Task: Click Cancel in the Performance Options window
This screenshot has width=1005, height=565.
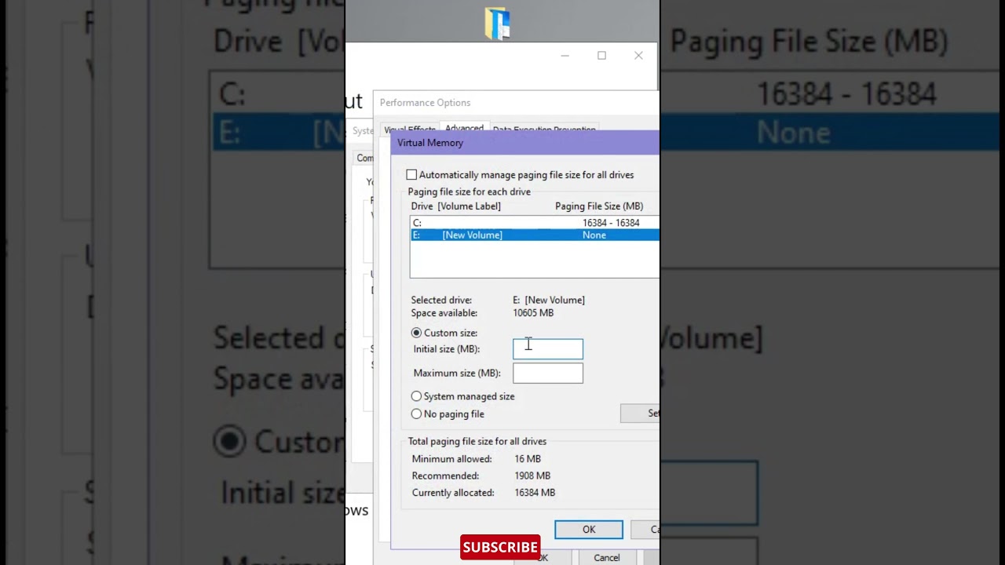Action: pyautogui.click(x=607, y=557)
